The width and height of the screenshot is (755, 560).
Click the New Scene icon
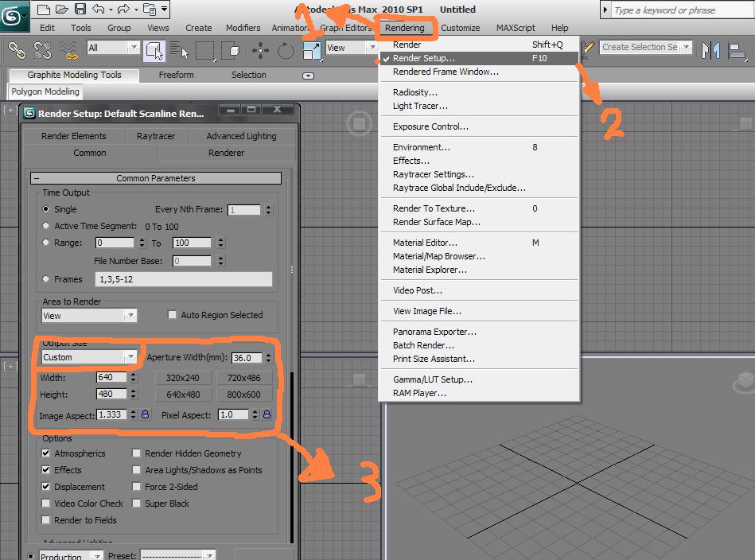(43, 9)
